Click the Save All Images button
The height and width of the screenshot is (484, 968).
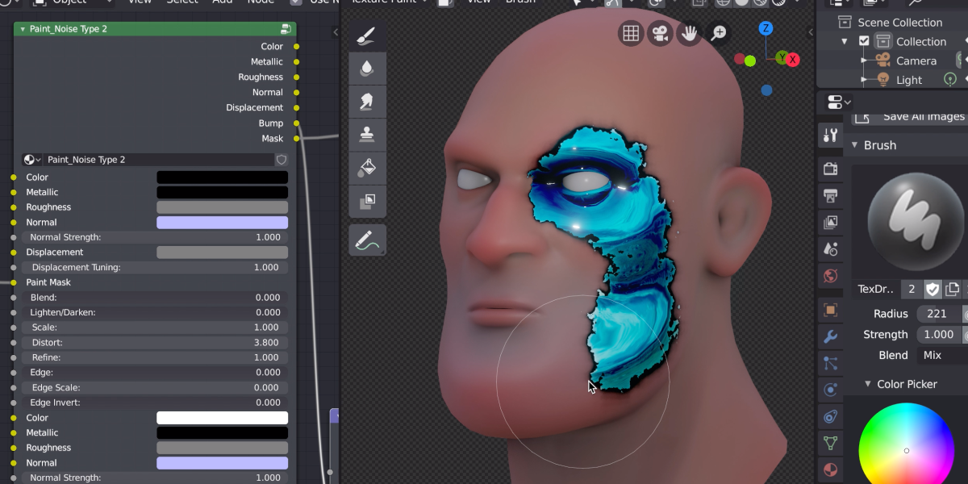[911, 116]
